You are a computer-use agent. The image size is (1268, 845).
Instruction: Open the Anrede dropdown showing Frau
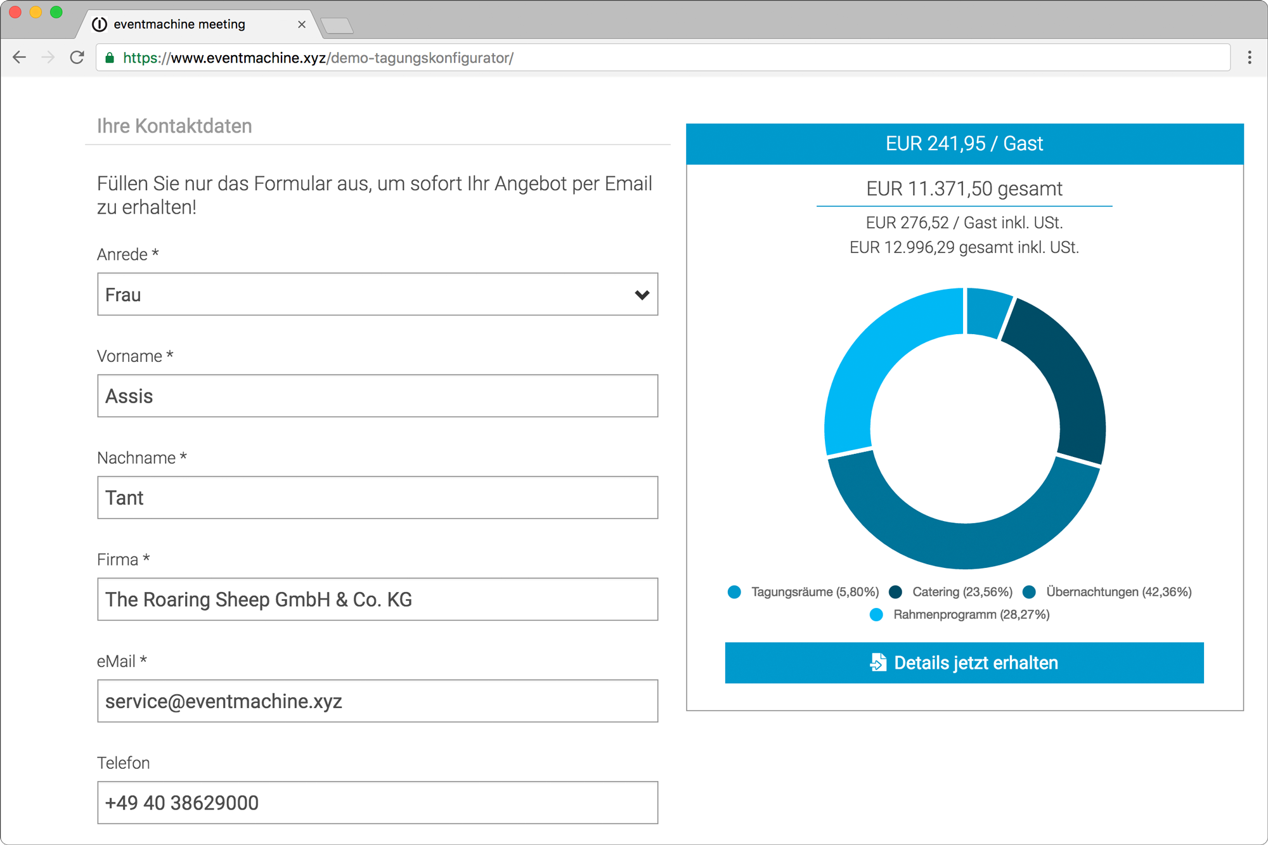coord(377,295)
